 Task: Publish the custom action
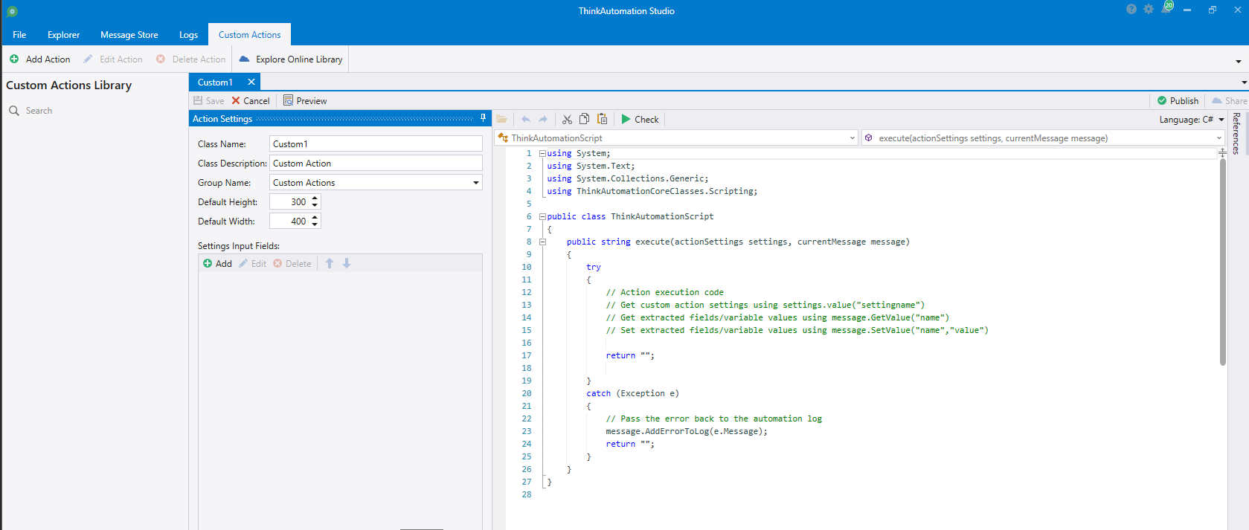point(1178,100)
